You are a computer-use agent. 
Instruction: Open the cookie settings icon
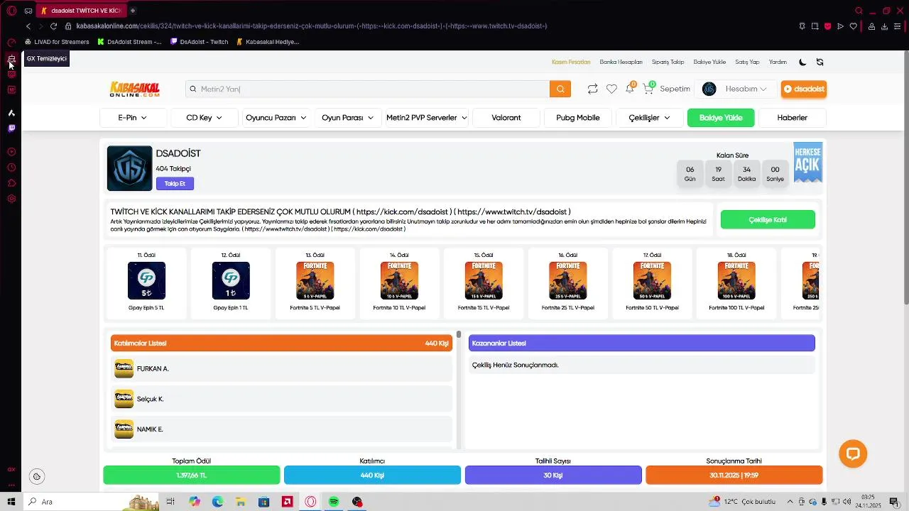click(x=37, y=476)
